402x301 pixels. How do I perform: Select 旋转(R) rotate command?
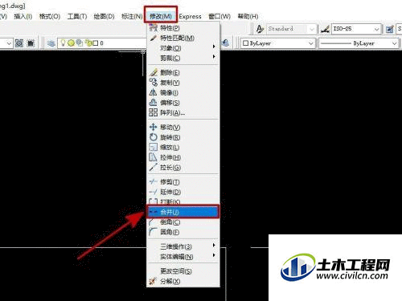183,137
